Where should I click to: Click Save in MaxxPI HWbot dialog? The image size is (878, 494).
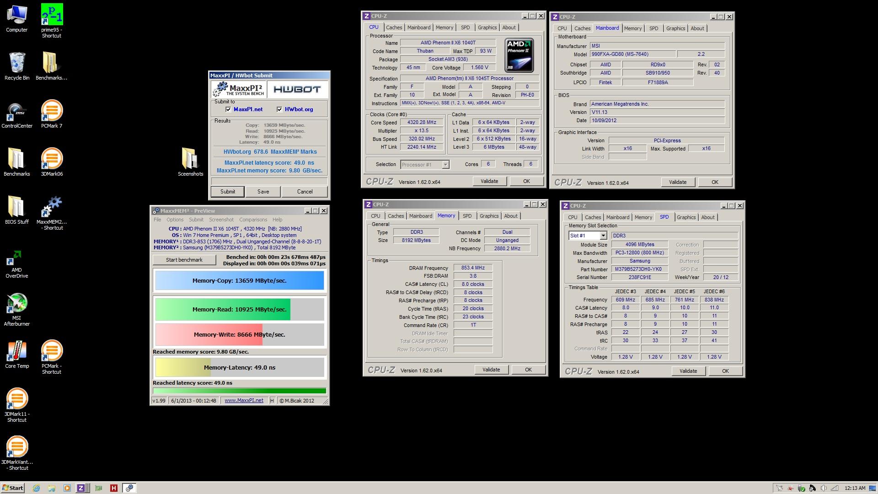tap(263, 192)
